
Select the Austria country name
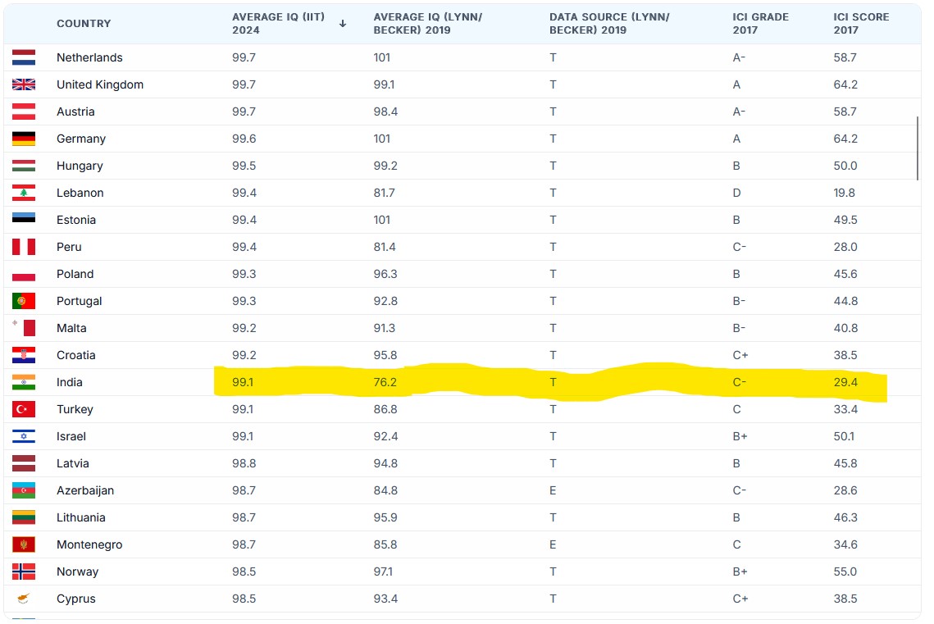coord(75,112)
